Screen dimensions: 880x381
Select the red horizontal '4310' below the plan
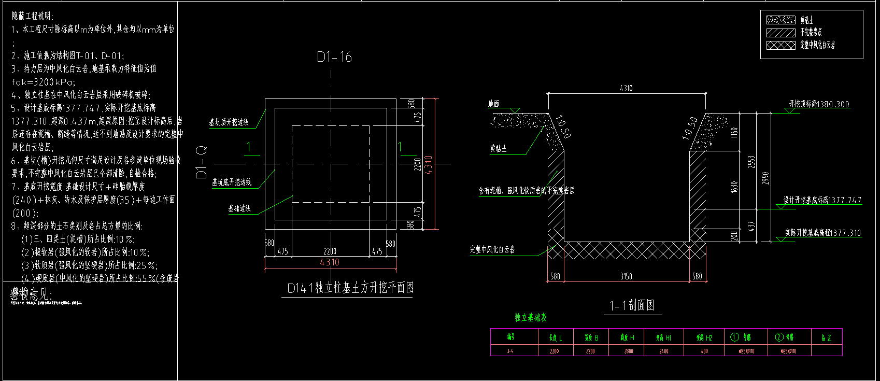pos(330,262)
